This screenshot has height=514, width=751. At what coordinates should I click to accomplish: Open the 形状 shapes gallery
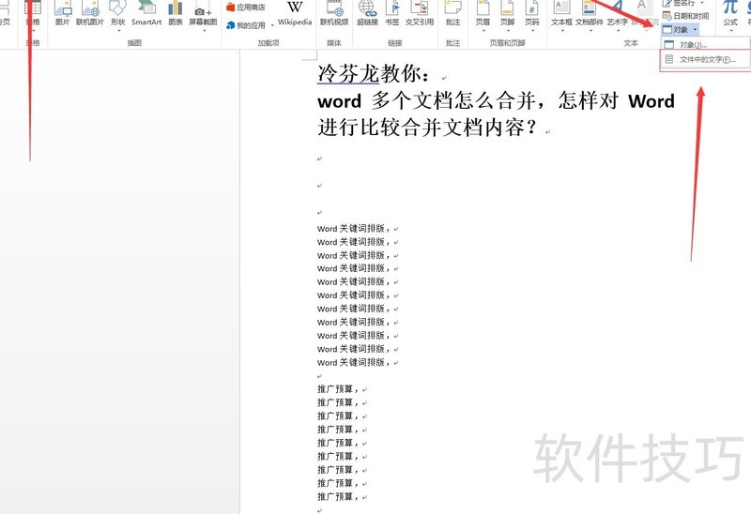(118, 14)
